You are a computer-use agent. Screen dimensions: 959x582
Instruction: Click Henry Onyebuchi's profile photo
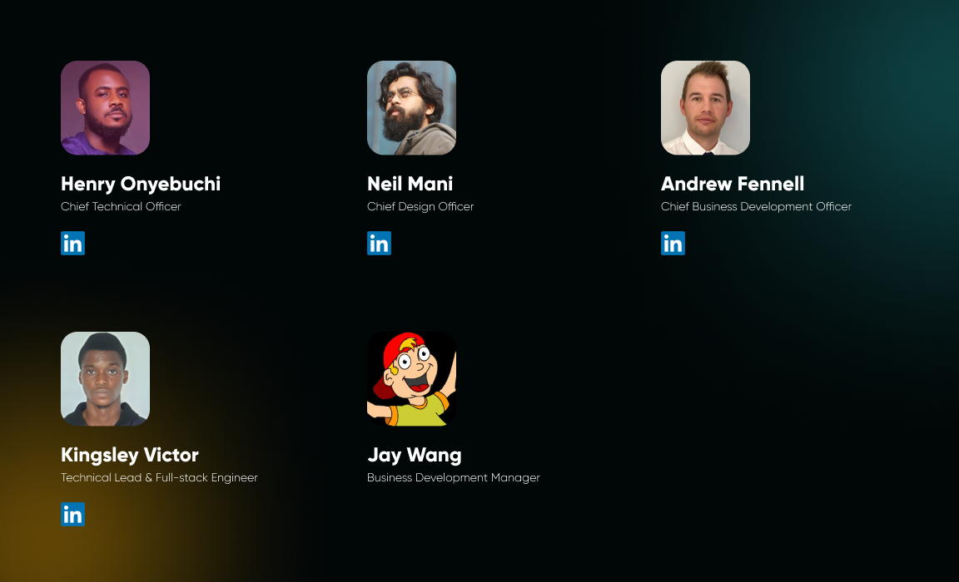click(x=105, y=107)
